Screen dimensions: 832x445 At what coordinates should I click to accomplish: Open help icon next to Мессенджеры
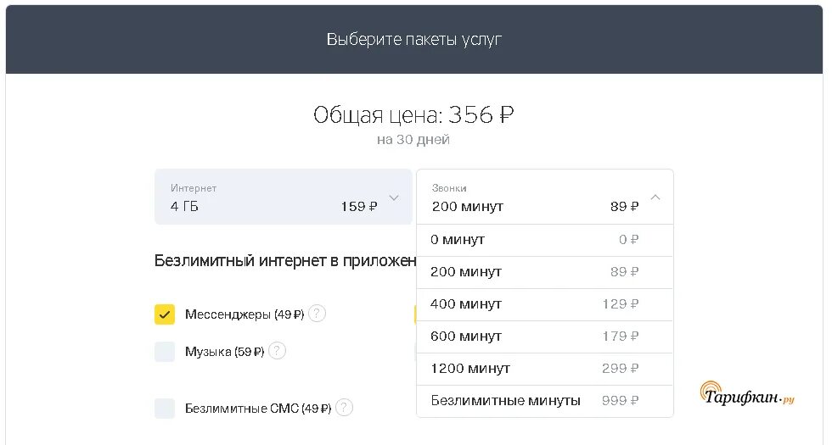pos(317,314)
